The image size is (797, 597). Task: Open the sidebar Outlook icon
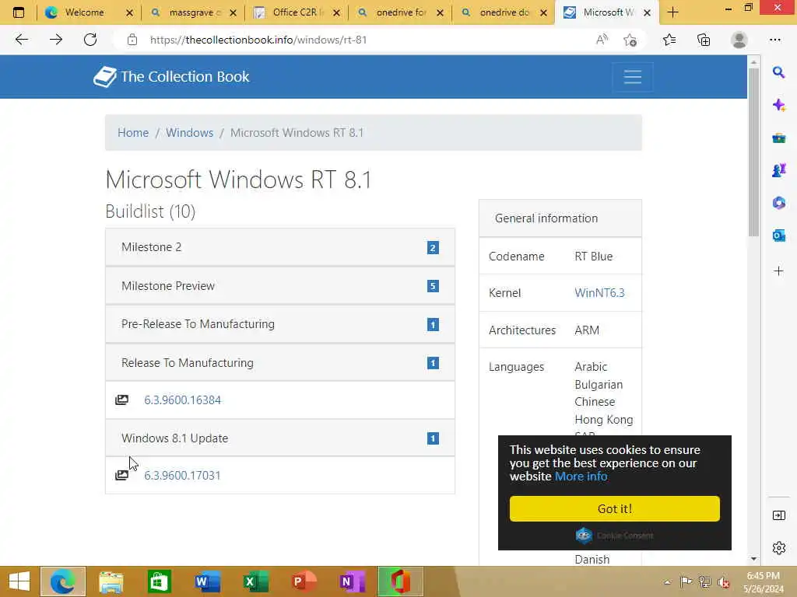click(778, 235)
